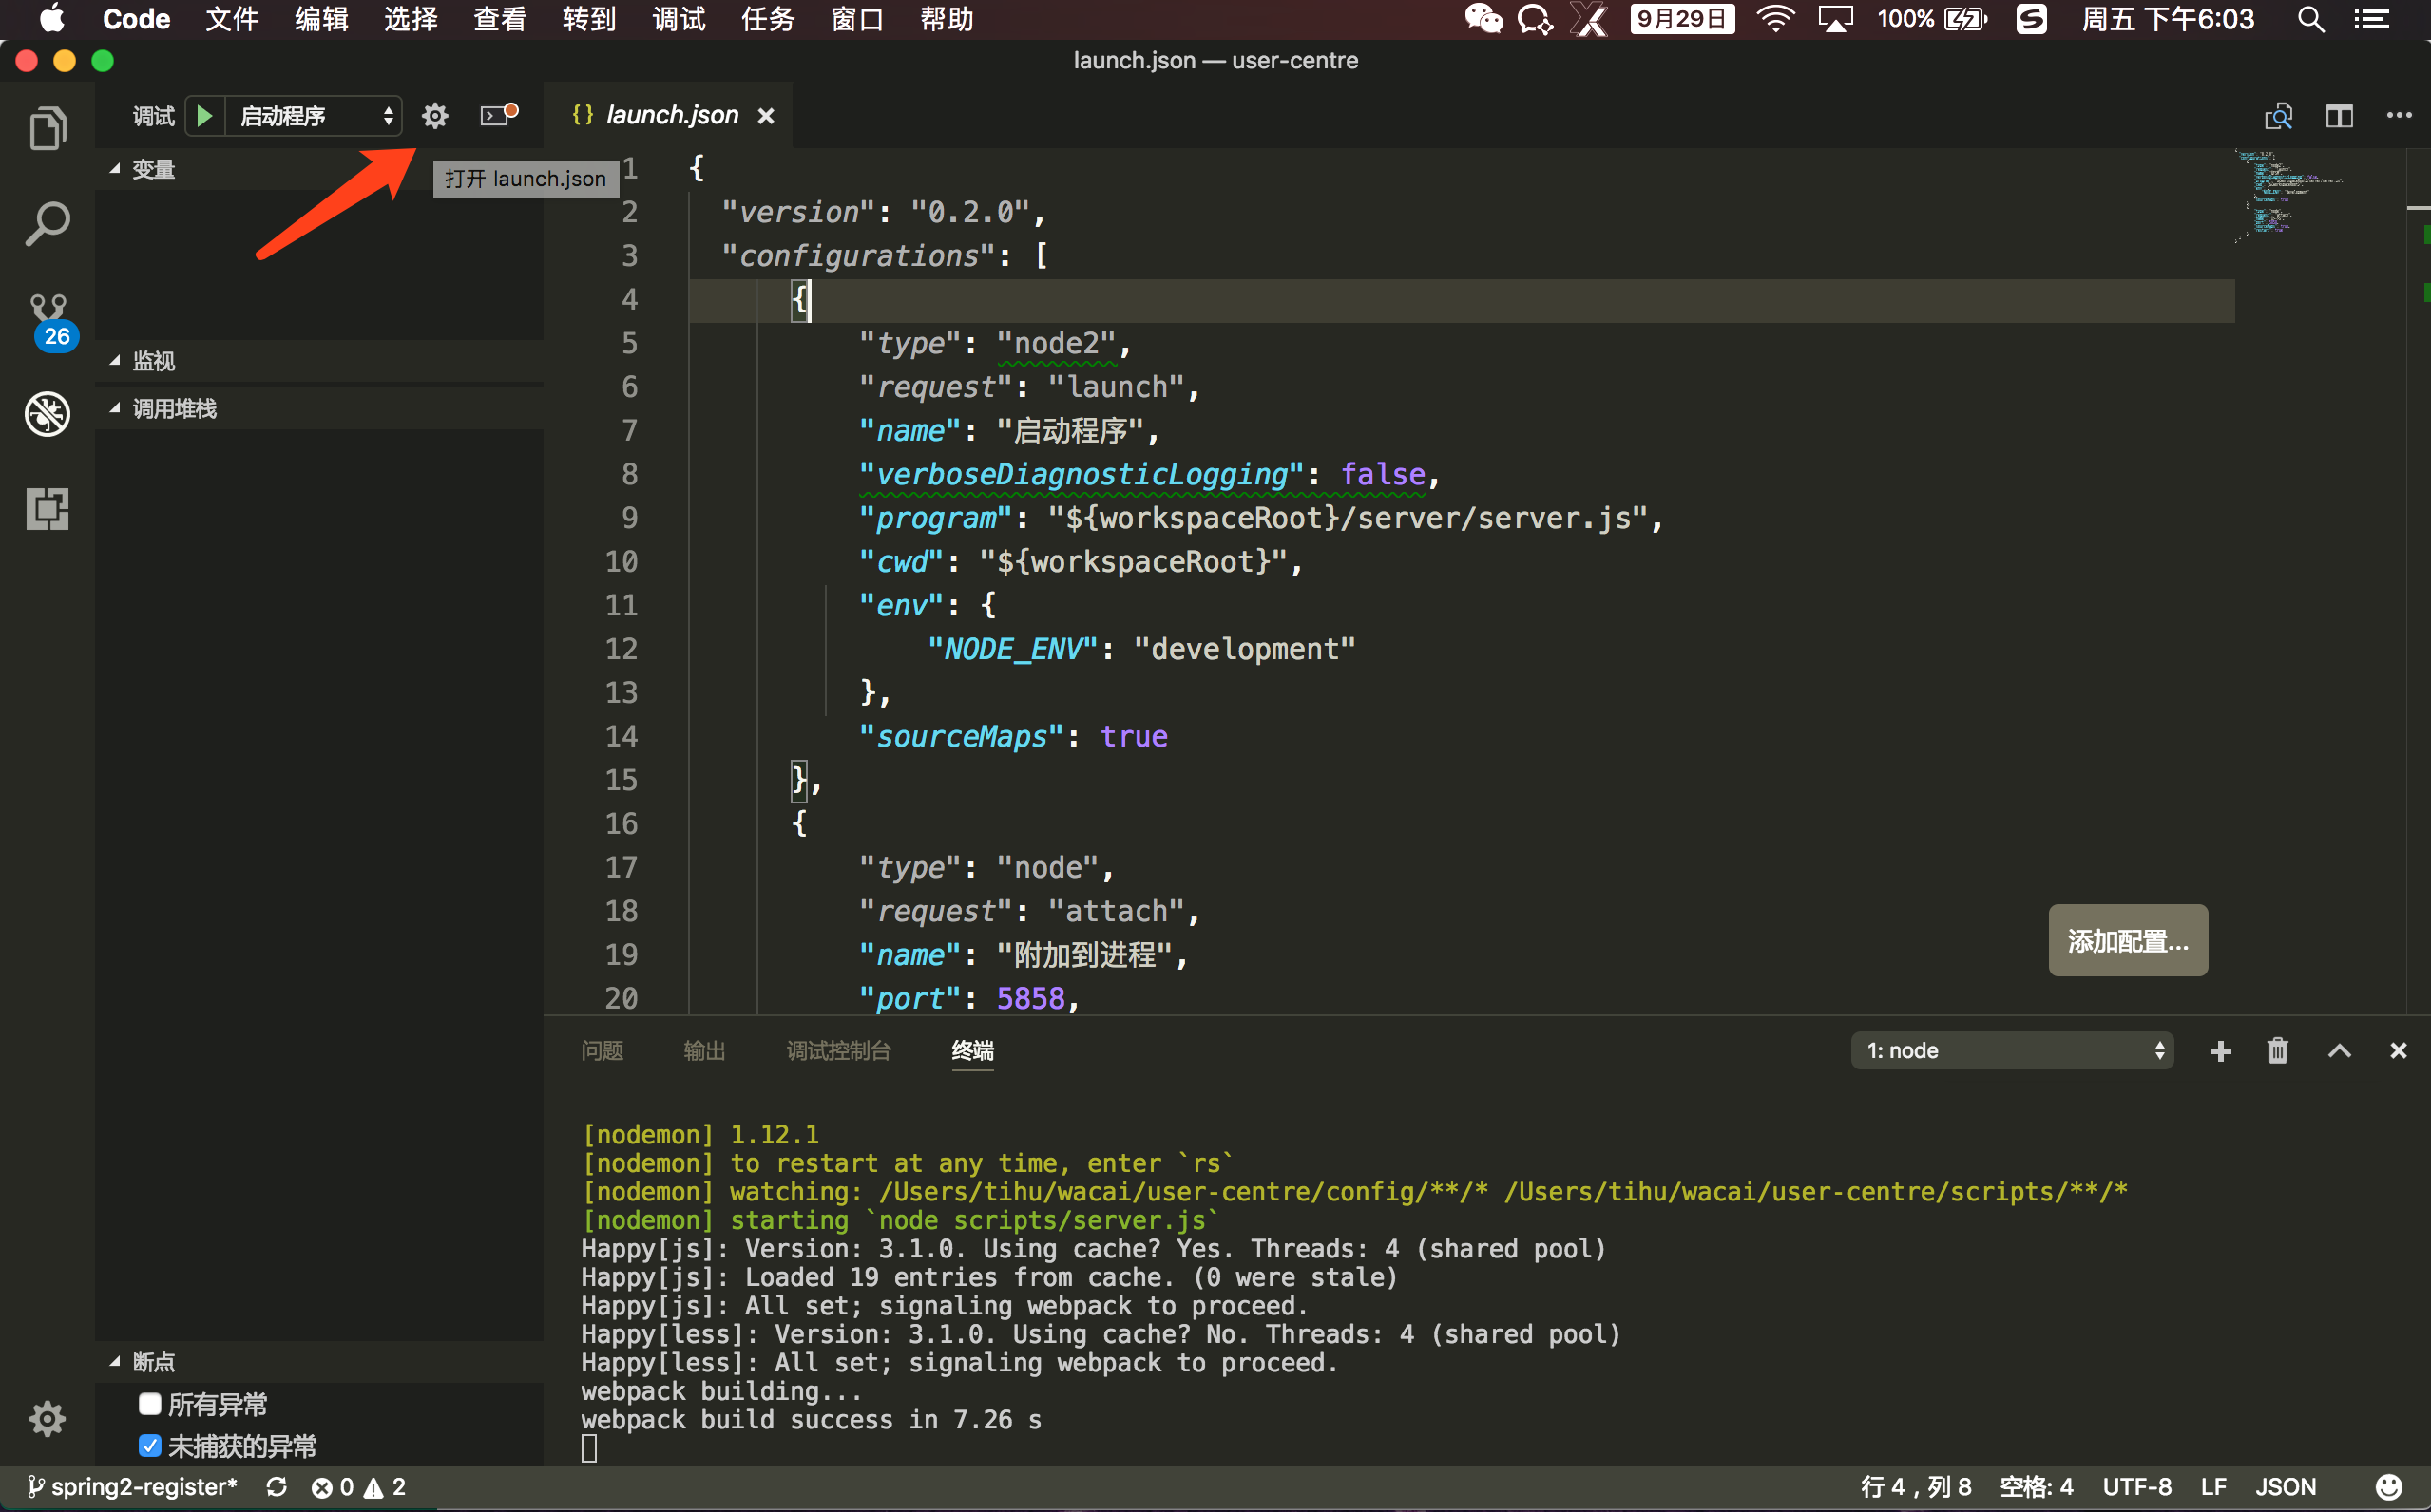Open errors count in the status bar
The image size is (2431, 1512).
[332, 1487]
